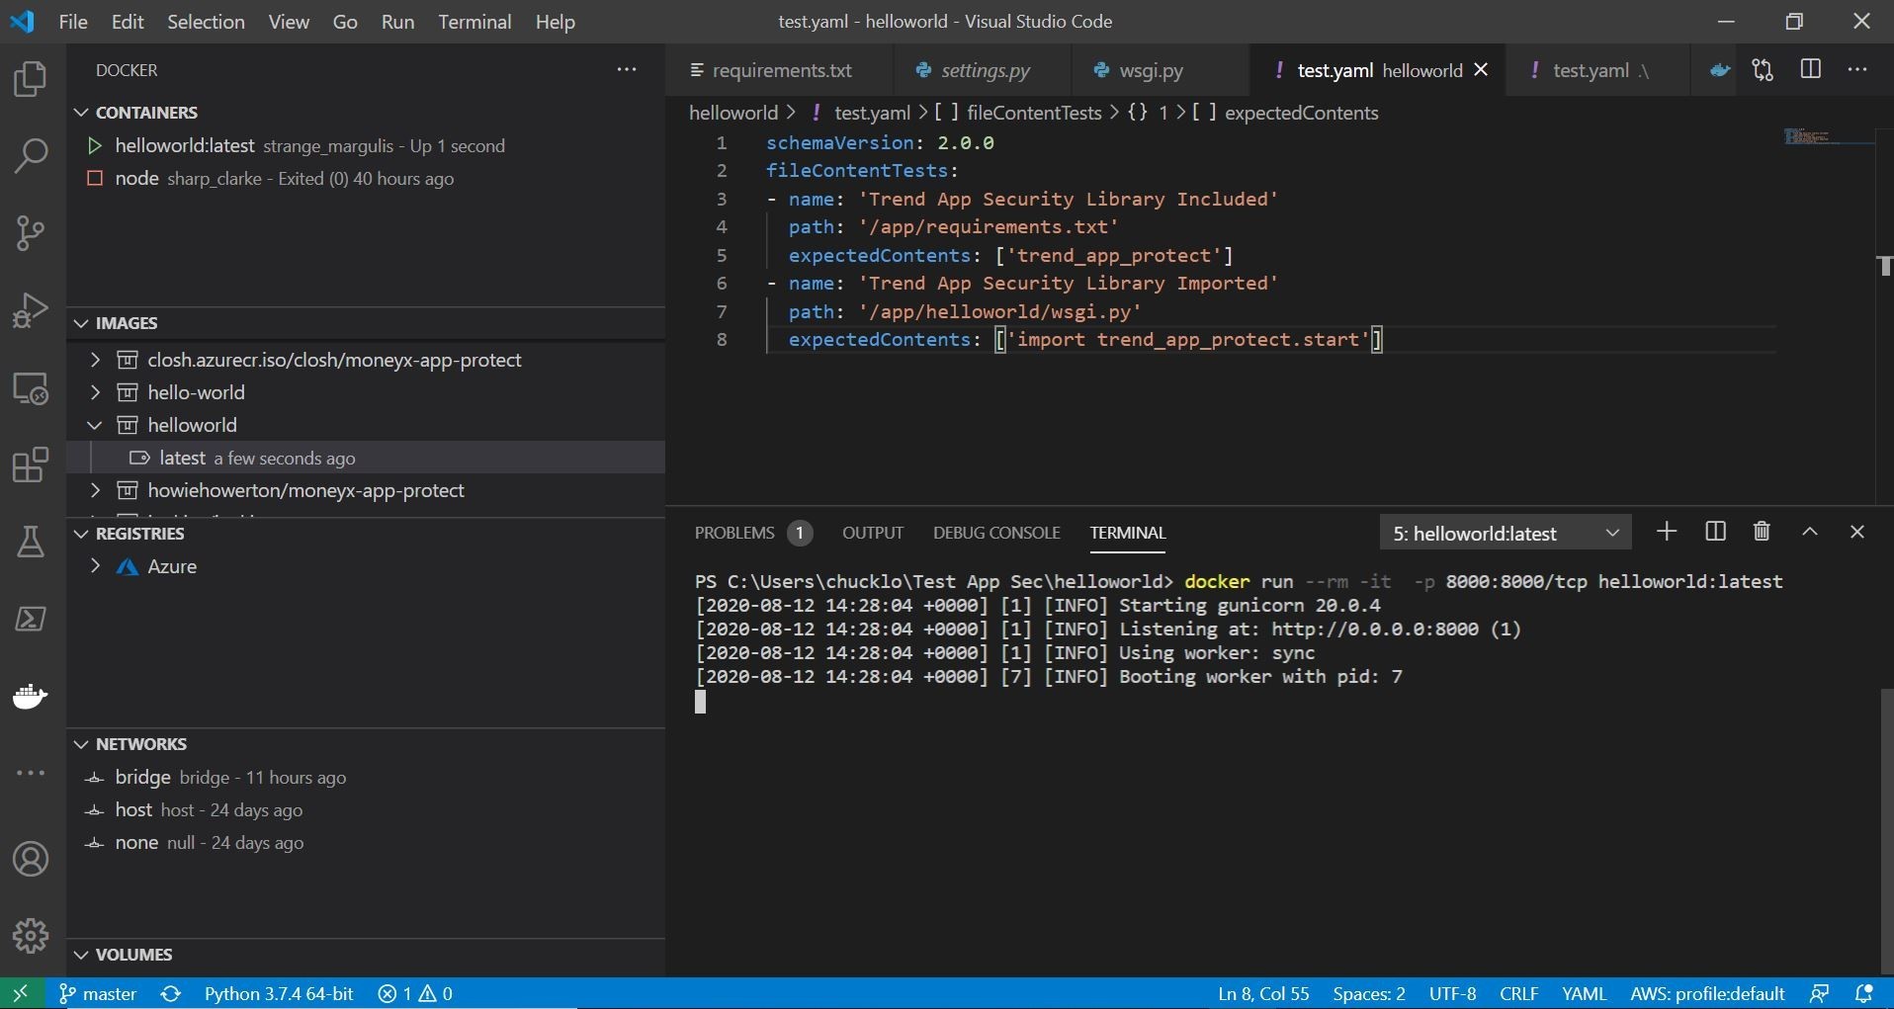Click YAML language mode in status bar
This screenshot has width=1894, height=1009.
(1585, 993)
